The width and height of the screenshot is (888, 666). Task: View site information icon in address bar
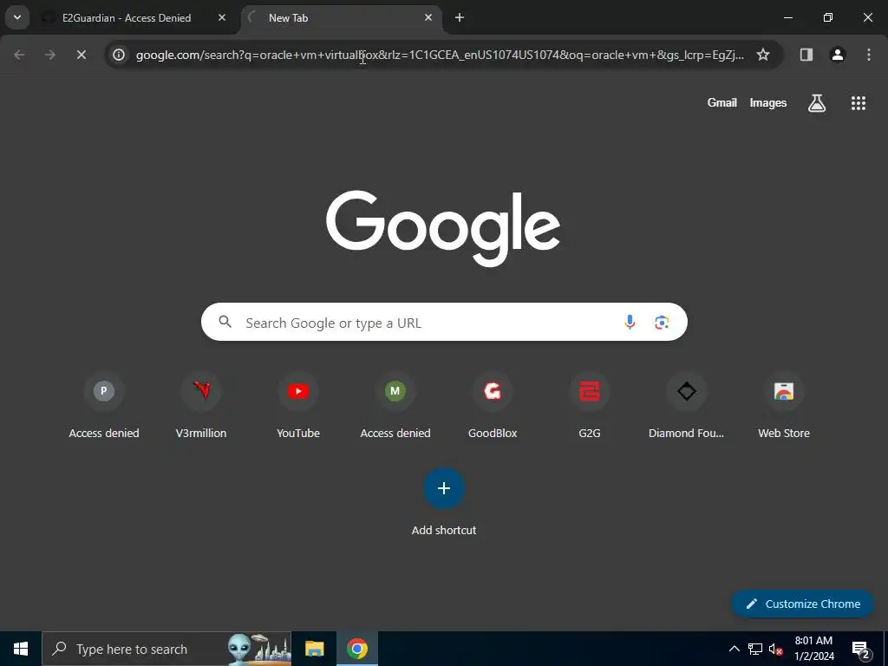(118, 55)
